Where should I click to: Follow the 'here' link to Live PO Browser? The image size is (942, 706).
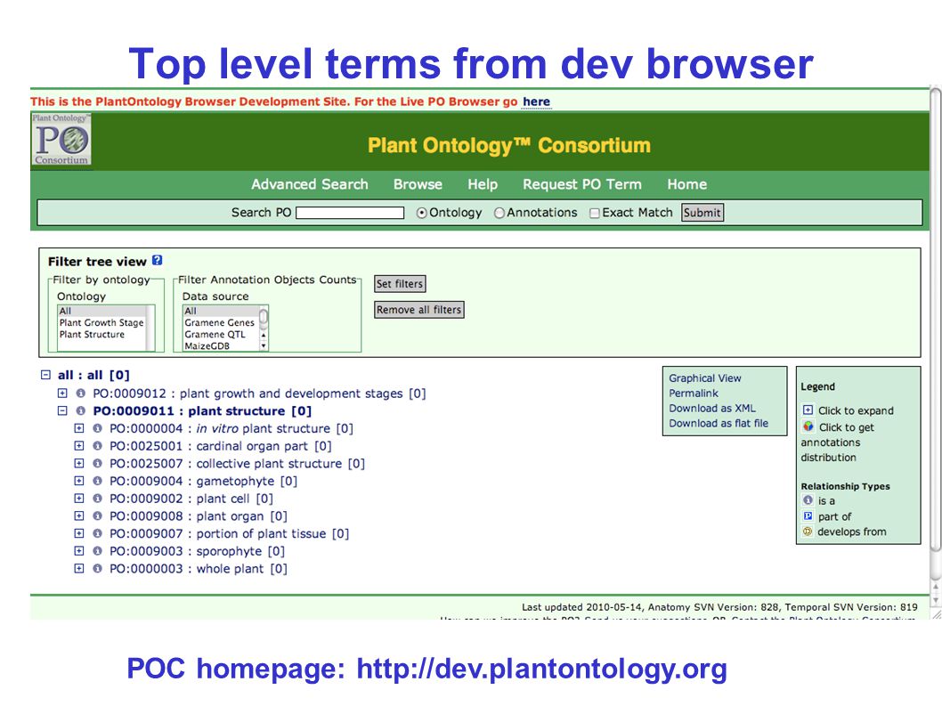point(536,101)
